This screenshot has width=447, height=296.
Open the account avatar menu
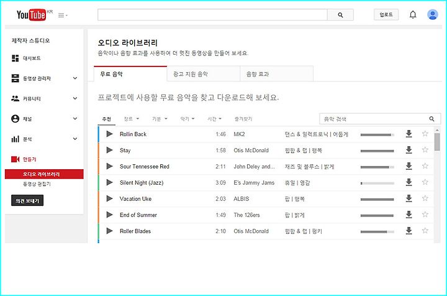point(433,14)
